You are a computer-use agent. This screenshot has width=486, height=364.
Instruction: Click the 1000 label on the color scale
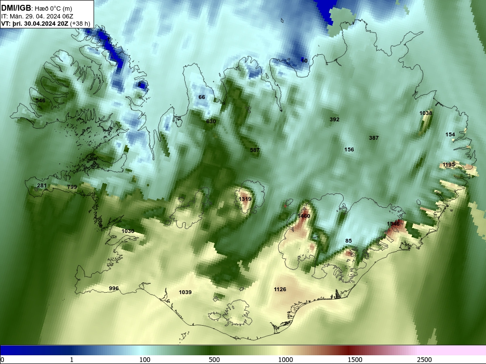point(285,360)
